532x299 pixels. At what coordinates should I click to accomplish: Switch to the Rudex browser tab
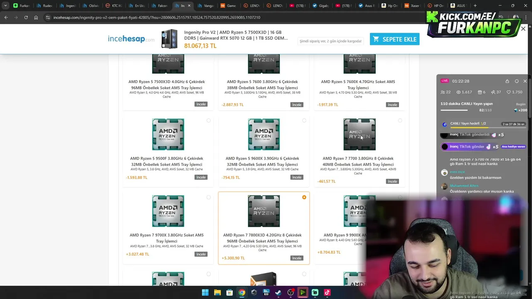pyautogui.click(x=44, y=6)
